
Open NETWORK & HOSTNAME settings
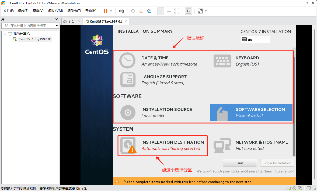click(x=251, y=145)
